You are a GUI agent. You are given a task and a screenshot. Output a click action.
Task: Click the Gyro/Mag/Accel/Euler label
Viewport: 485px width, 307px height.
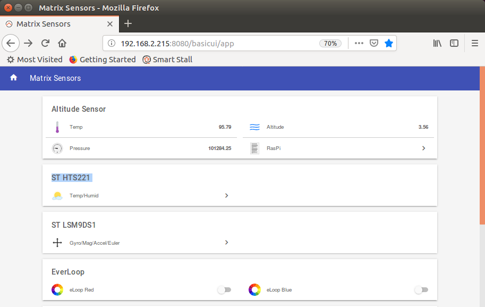point(95,243)
